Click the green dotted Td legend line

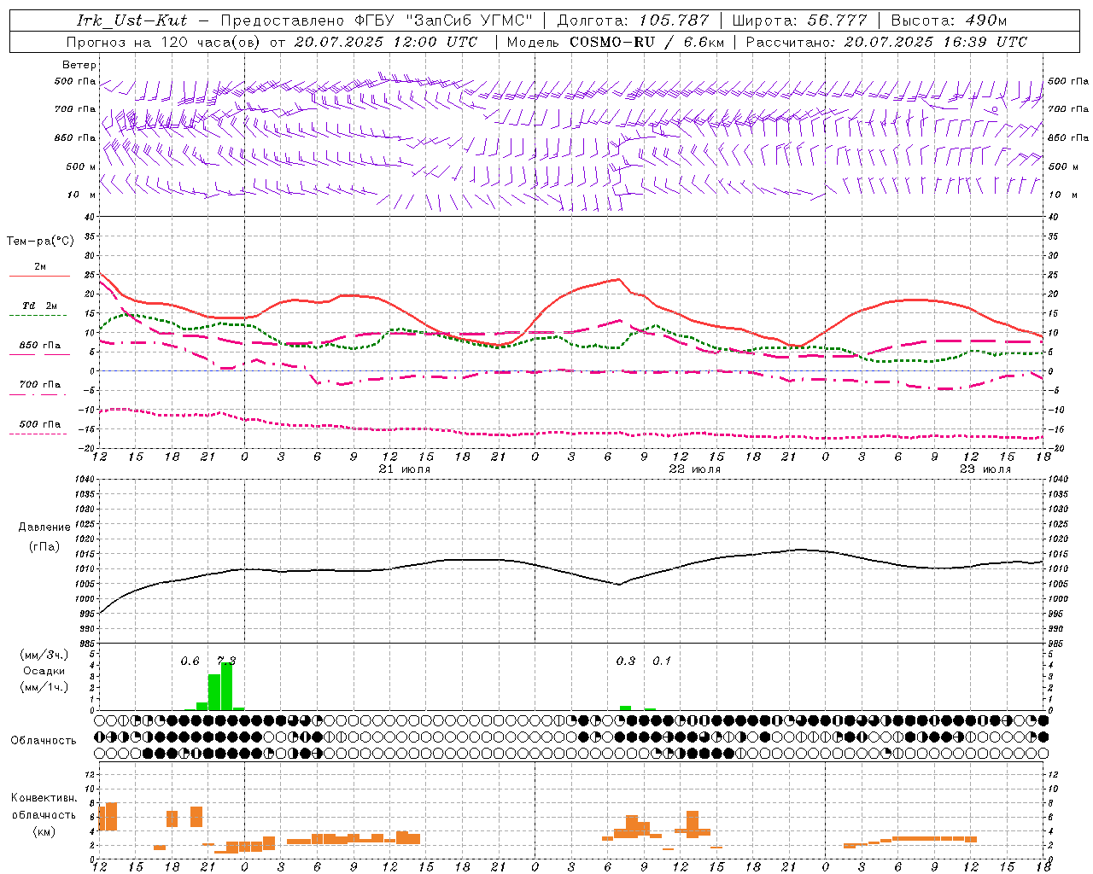[38, 316]
